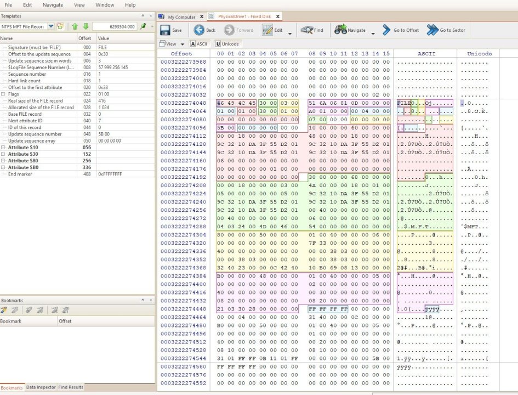Move to next template record (green down arrow)

coord(86,26)
